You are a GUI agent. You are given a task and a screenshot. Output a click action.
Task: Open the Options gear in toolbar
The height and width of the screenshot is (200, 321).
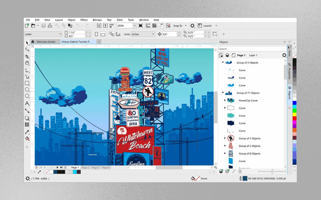tap(192, 26)
